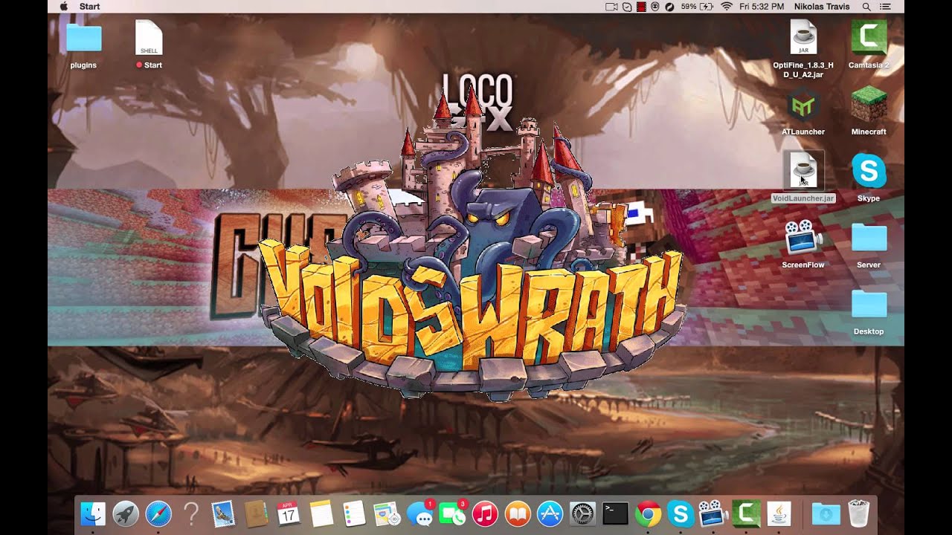
Task: Open Safari from the Dock
Action: [158, 513]
